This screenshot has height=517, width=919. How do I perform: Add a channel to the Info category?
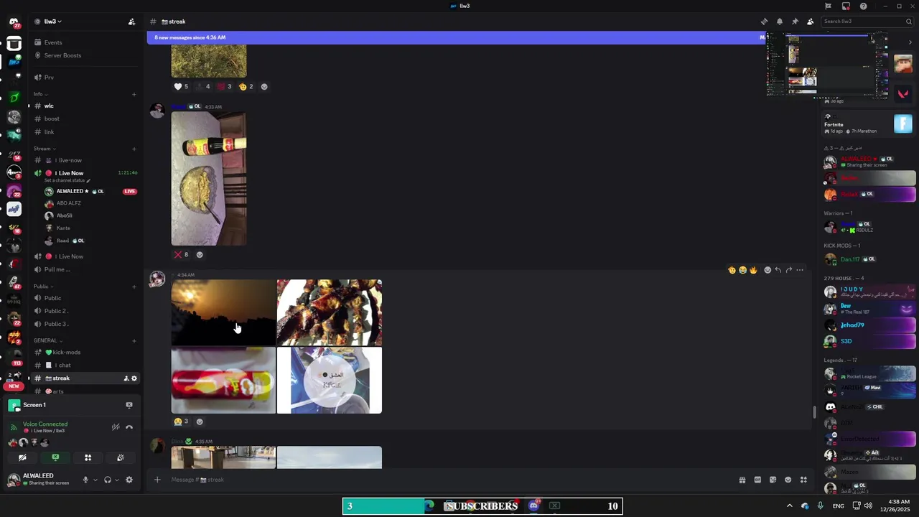[x=134, y=94]
